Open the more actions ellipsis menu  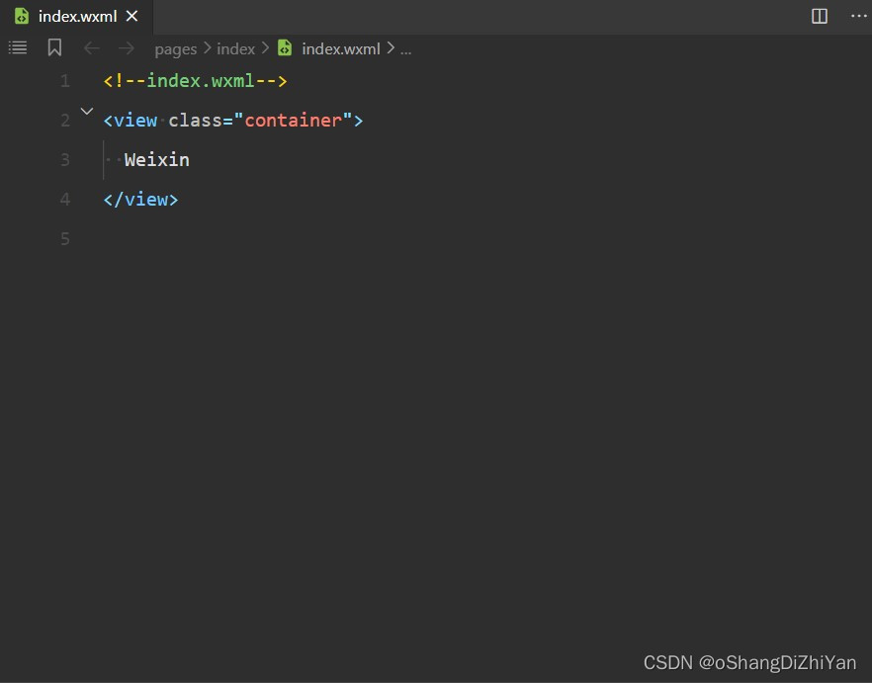coord(858,16)
